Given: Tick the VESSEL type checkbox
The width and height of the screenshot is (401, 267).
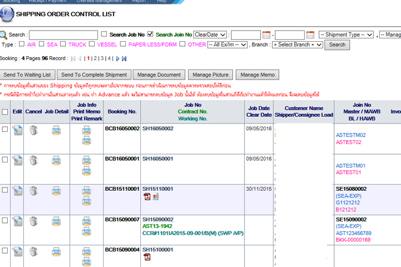Looking at the screenshot, I should click(x=92, y=44).
